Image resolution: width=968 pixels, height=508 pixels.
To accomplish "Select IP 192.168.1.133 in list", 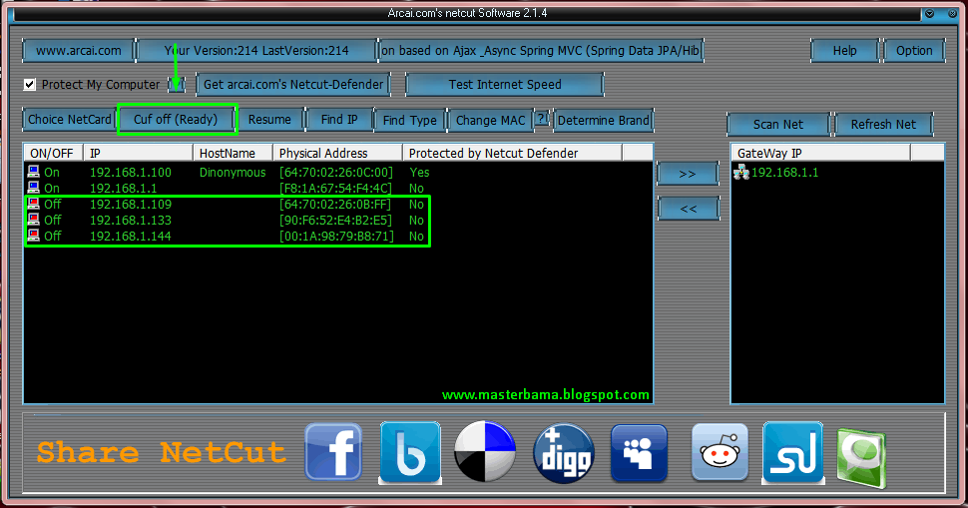I will (x=131, y=221).
